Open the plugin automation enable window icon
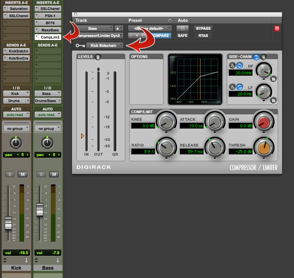Viewport: 294px width, 278px height. [x=183, y=28]
